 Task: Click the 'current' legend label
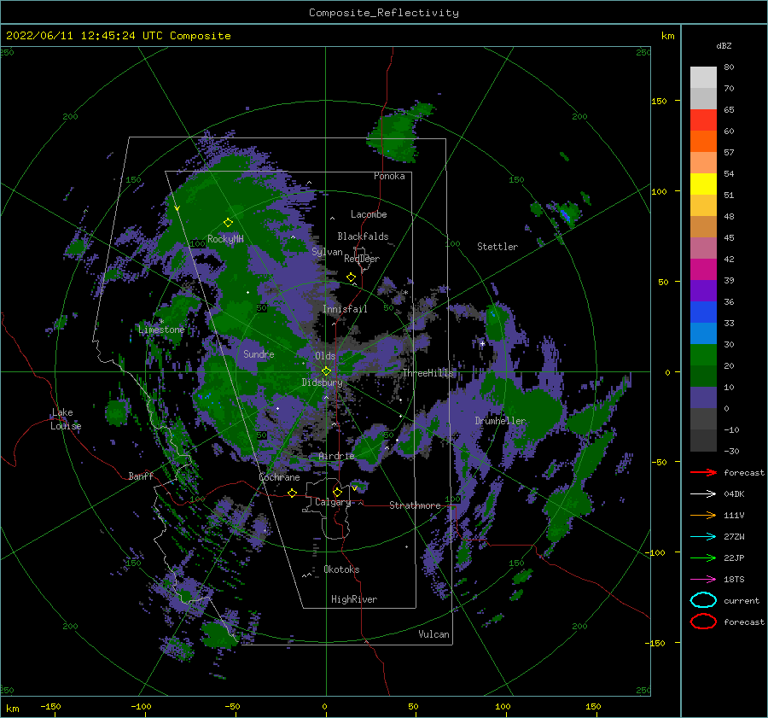[x=742, y=600]
